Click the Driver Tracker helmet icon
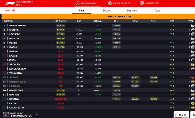Image resolution: width=195 pixels, height=118 pixels. (110, 3)
